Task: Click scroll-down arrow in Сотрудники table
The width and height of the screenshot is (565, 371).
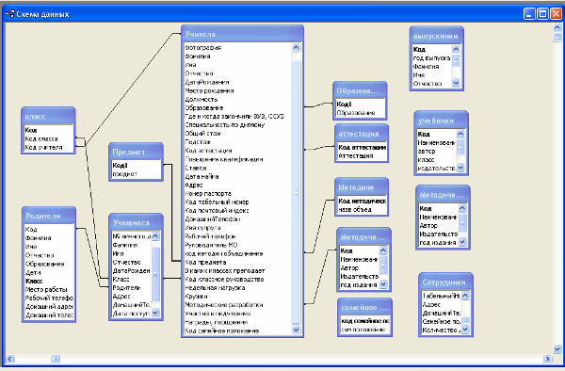Action: (465, 329)
